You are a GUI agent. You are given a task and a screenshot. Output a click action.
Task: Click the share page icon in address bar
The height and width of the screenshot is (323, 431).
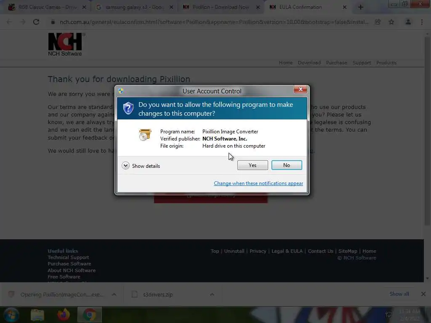(378, 22)
